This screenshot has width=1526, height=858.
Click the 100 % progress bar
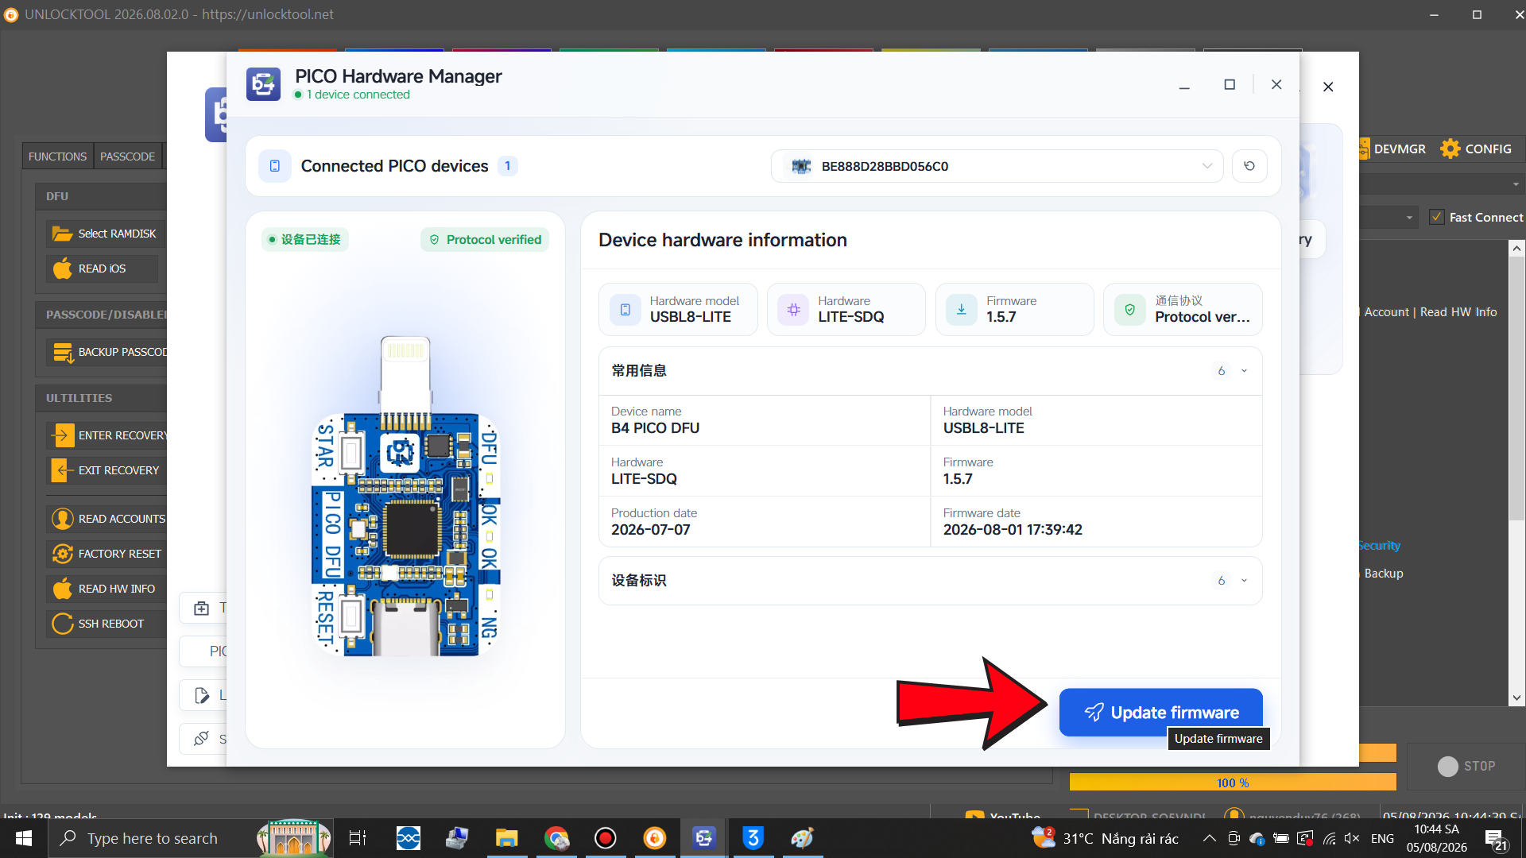1233,783
